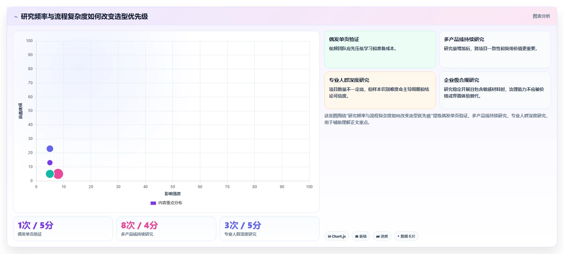
Task: Open the 专业人群深度研究 orange card
Action: tap(380, 90)
